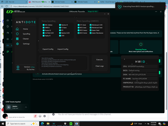Click the HWPROFILE row in HWID panel
168x126 pixels.
pyautogui.click(x=140, y=83)
